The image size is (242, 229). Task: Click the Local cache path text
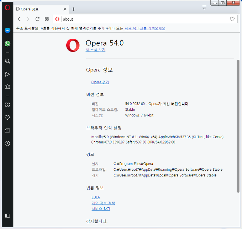click(x=165, y=175)
